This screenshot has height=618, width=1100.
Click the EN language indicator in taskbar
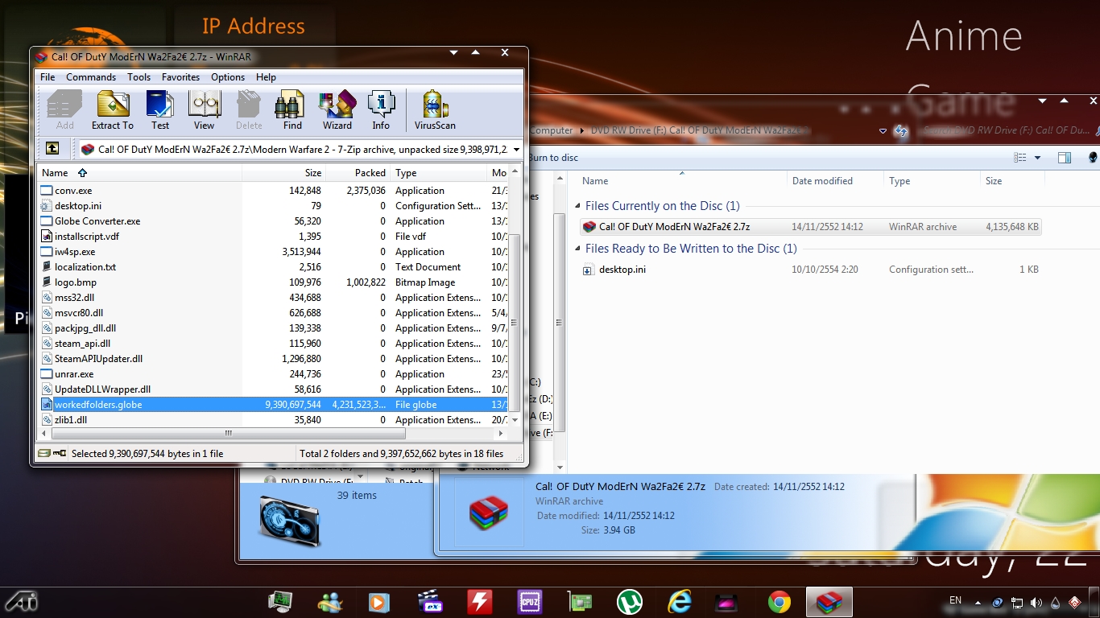(956, 600)
